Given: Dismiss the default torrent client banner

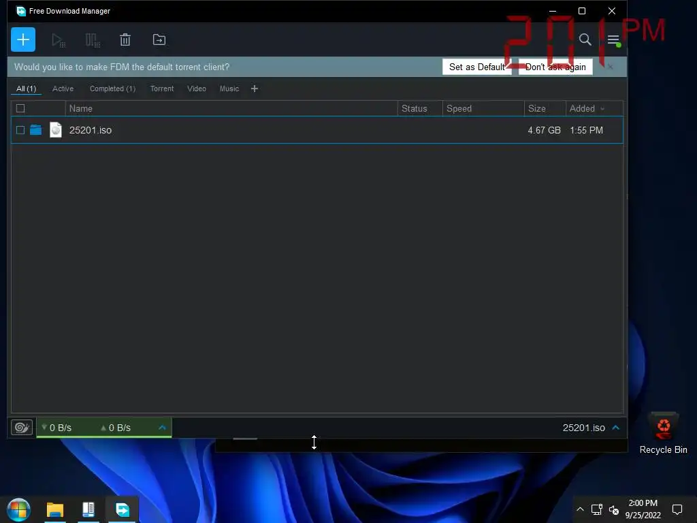Looking at the screenshot, I should coord(611,67).
